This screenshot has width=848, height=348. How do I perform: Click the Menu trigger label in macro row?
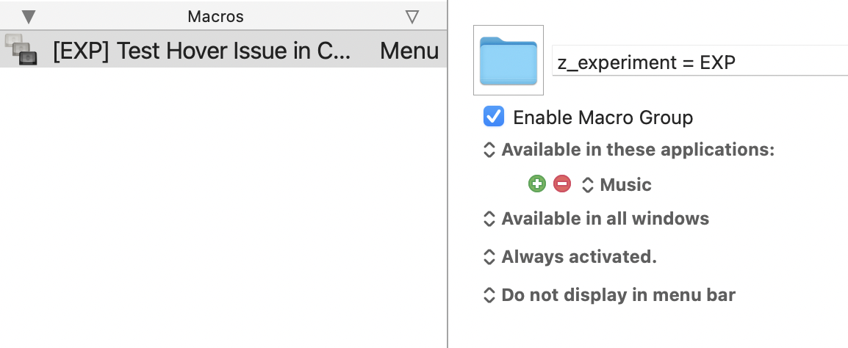pyautogui.click(x=409, y=51)
